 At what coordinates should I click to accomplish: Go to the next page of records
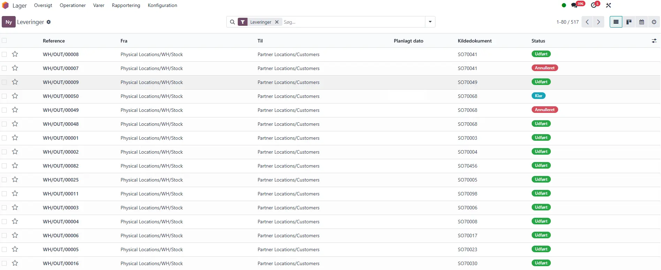pos(599,22)
